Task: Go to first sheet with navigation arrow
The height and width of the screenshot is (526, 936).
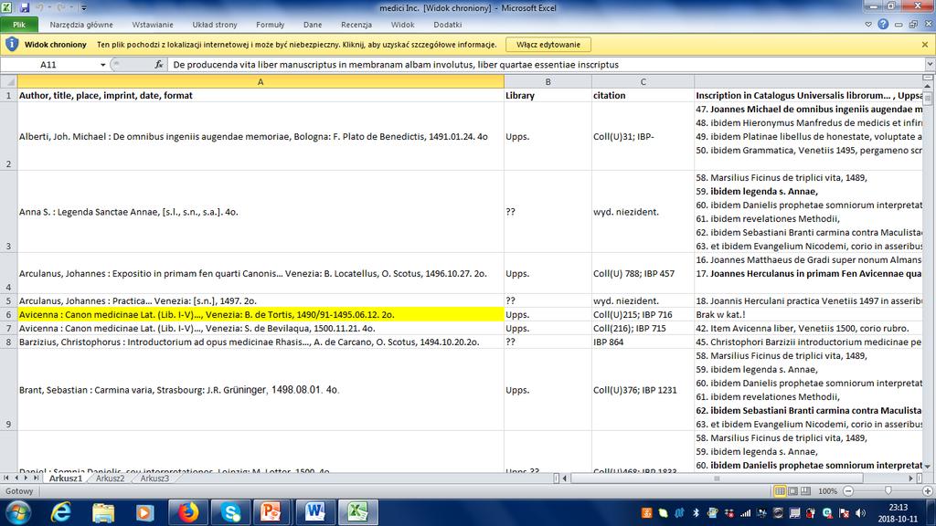Action: coord(6,479)
